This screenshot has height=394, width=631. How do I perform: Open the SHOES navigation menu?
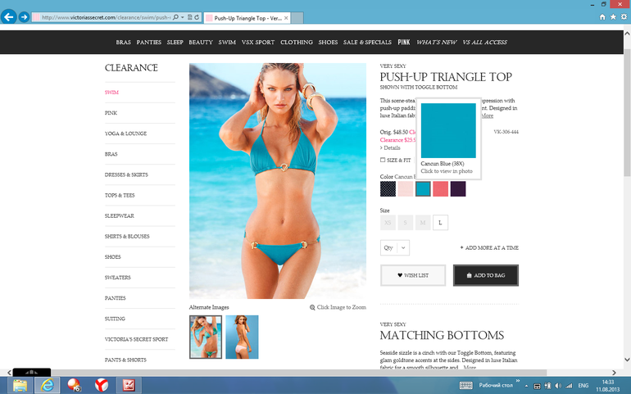click(328, 43)
